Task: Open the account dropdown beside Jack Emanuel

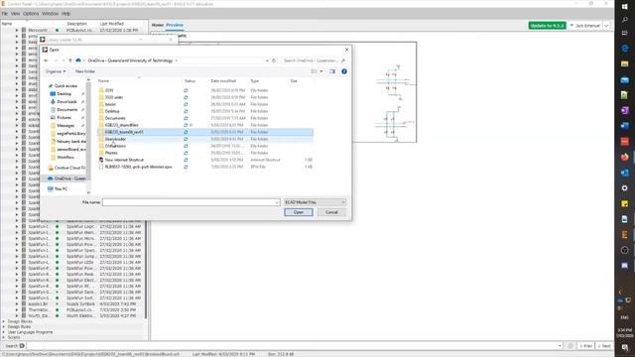Action: point(606,26)
